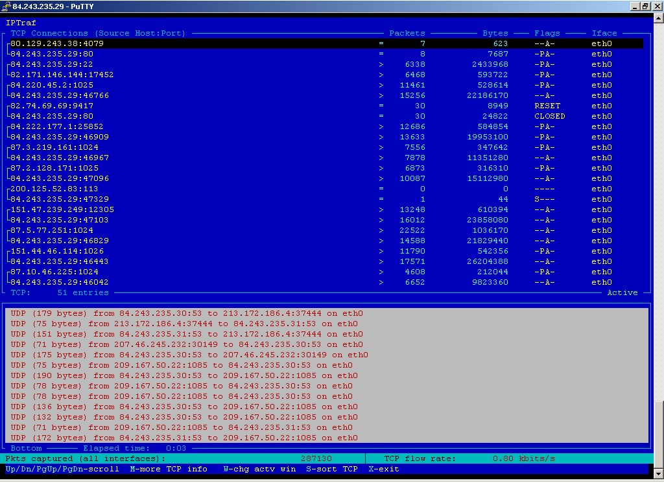Click the Bytes column header
This screenshot has width=664, height=498.
tap(495, 33)
